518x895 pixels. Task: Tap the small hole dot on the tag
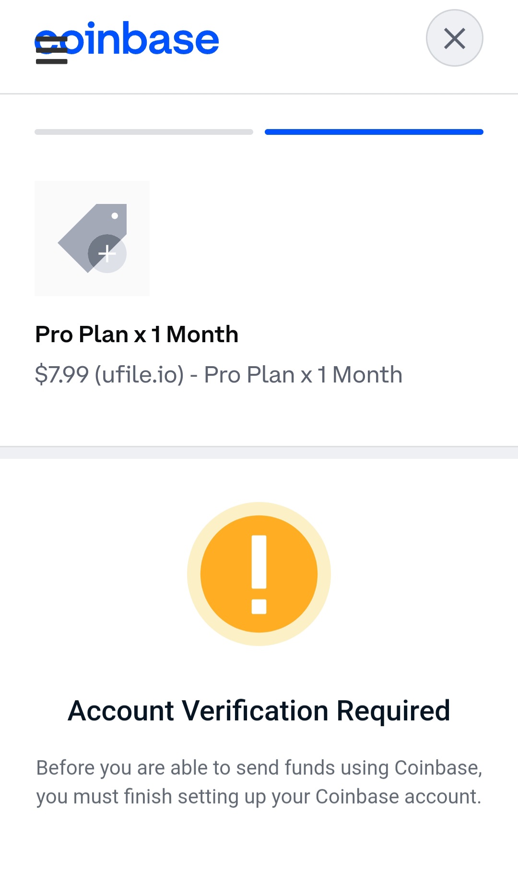pyautogui.click(x=115, y=216)
